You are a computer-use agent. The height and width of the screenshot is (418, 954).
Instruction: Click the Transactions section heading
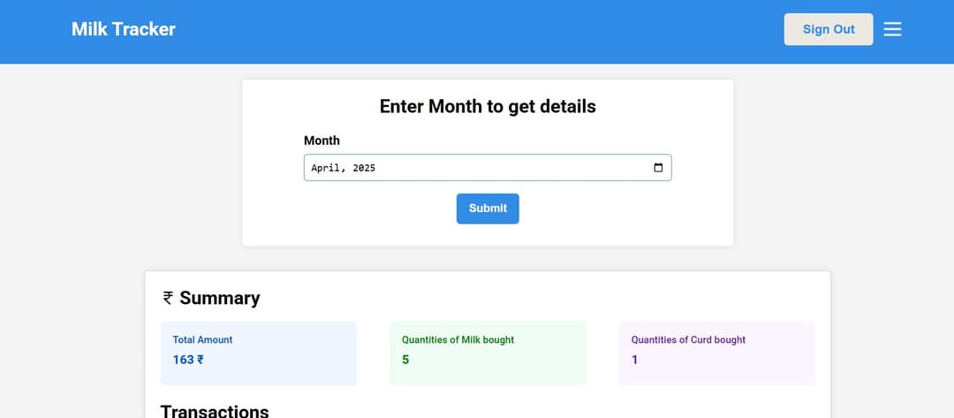click(215, 411)
